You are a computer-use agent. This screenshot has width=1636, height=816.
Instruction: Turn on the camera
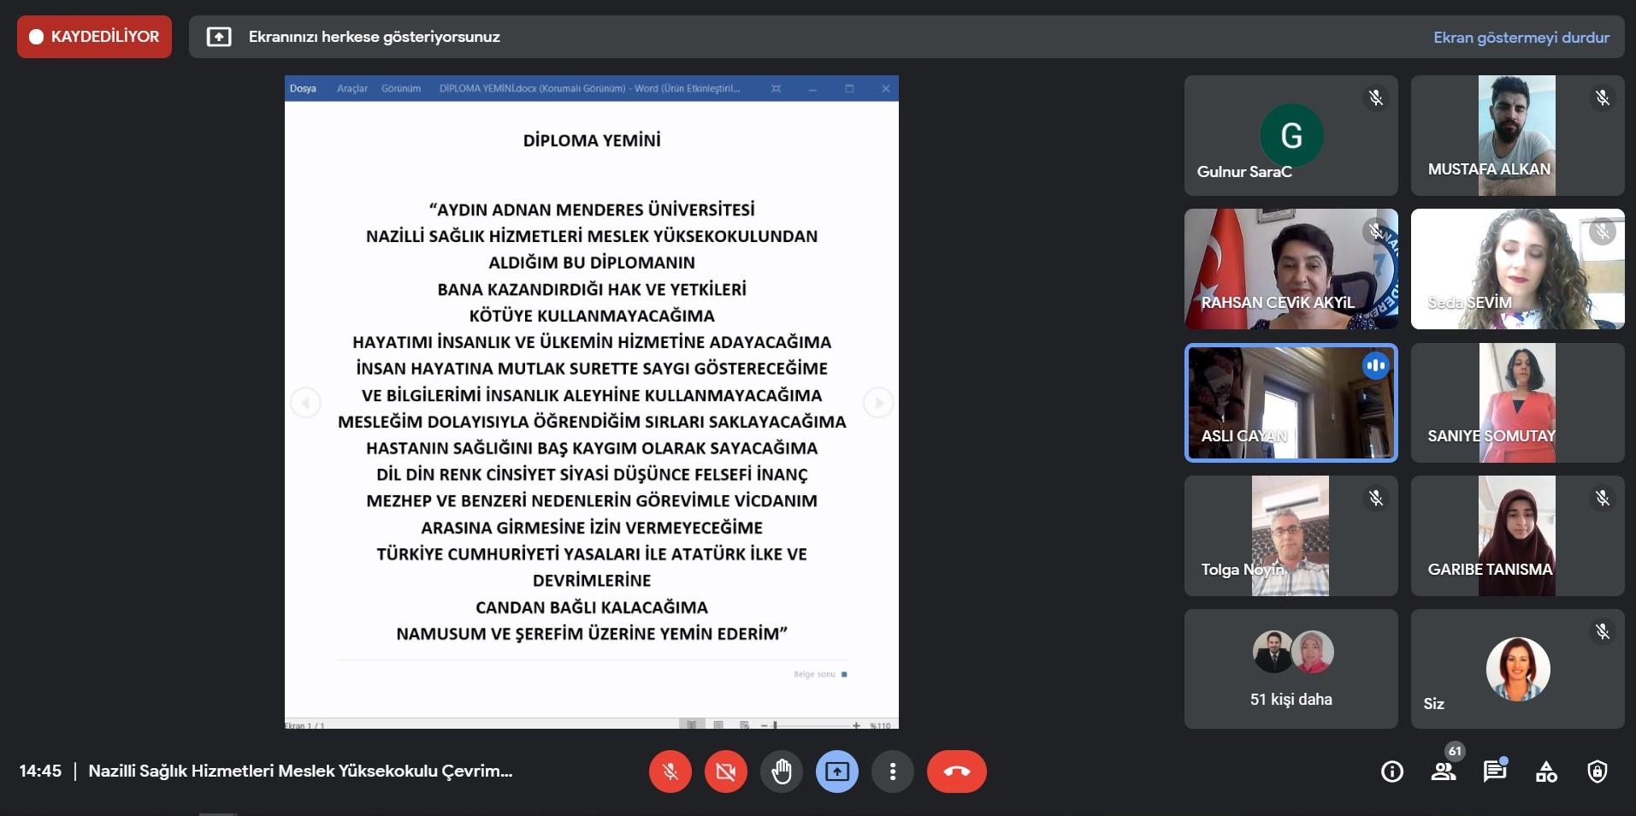pos(726,772)
